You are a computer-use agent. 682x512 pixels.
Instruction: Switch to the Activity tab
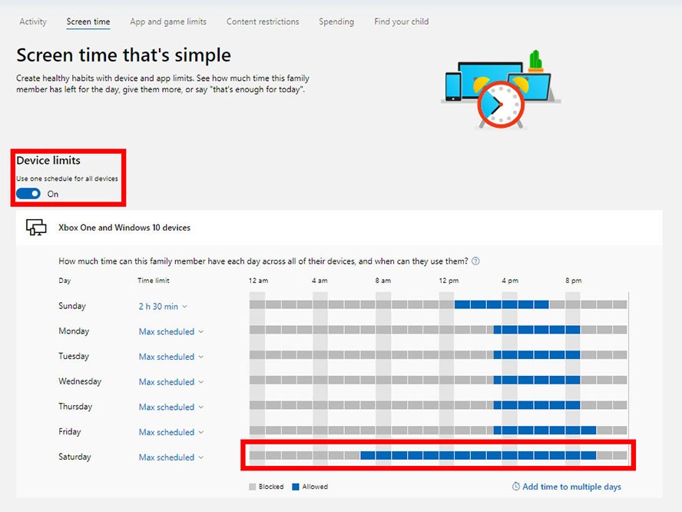click(x=33, y=22)
